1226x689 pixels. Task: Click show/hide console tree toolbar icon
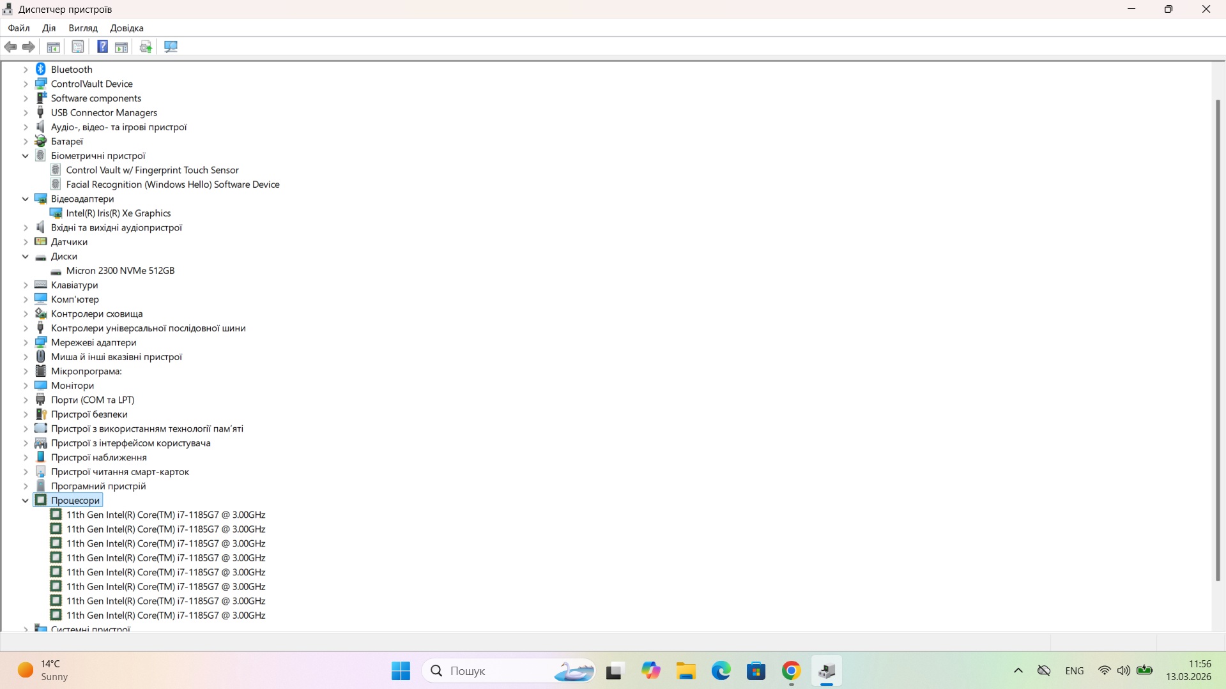54,47
